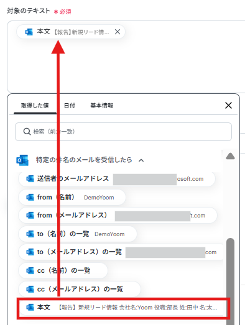This screenshot has width=245, height=325.
Task: Focus the 検索 search field
Action: (123, 132)
